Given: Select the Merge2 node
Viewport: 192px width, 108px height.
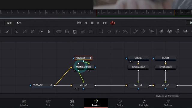Looking at the screenshot, I should pos(138,85).
